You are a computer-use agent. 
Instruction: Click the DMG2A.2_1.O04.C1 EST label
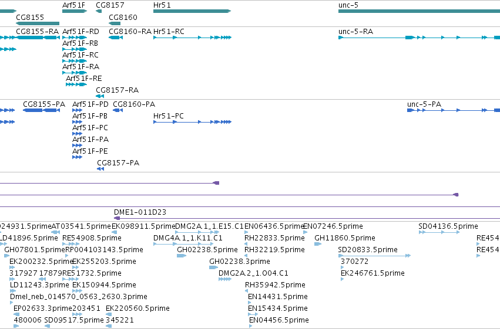pyautogui.click(x=253, y=273)
